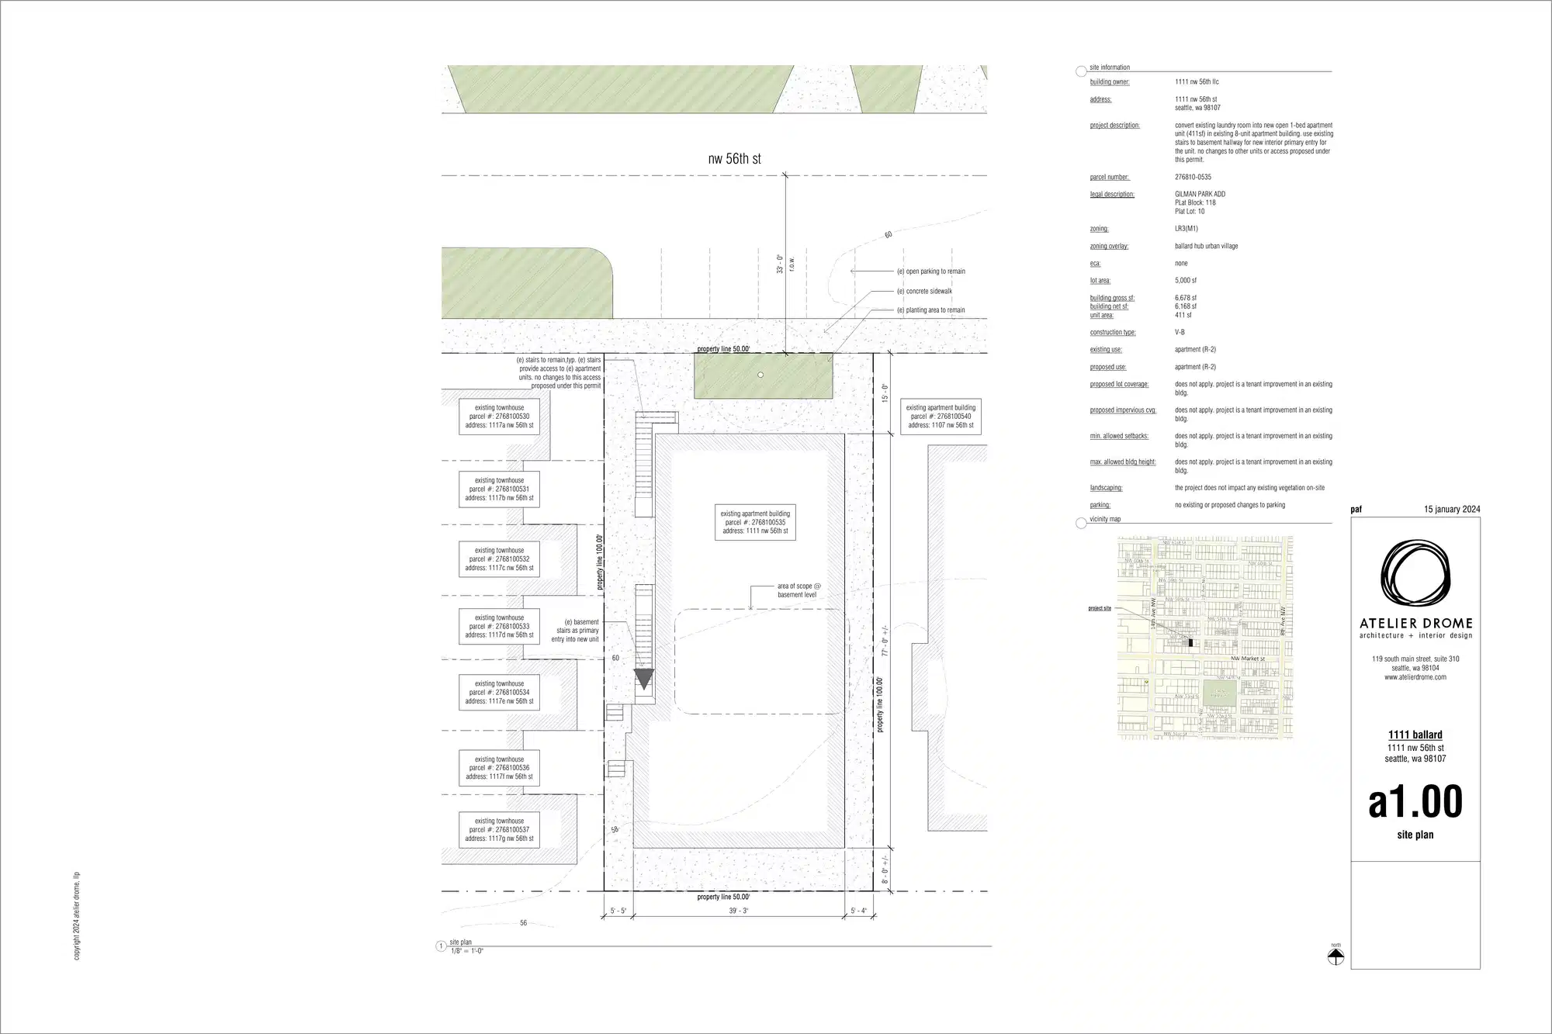Screen dimensions: 1552x1034
Task: Click the 'project description:' heading
Action: pyautogui.click(x=1115, y=125)
